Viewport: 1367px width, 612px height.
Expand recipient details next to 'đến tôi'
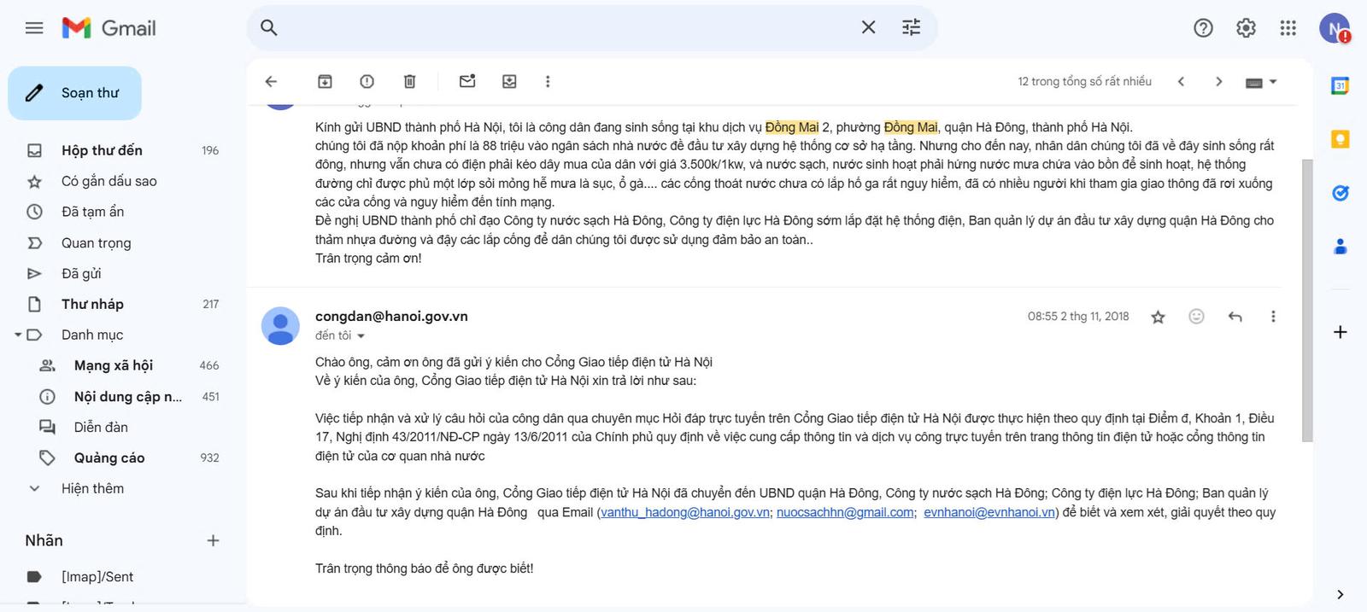361,336
